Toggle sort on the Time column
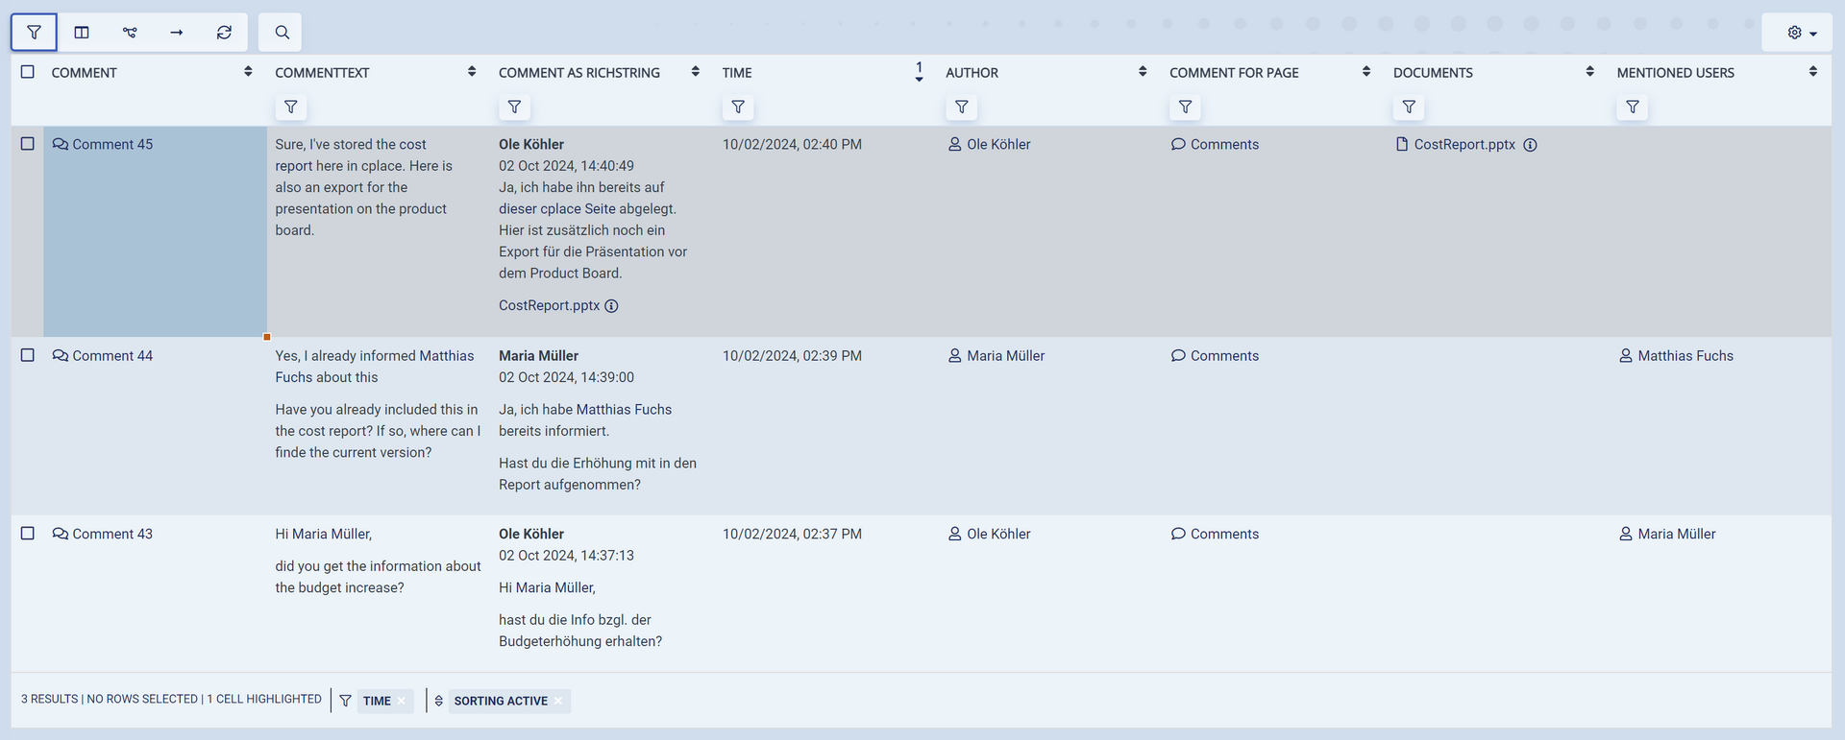 (919, 72)
